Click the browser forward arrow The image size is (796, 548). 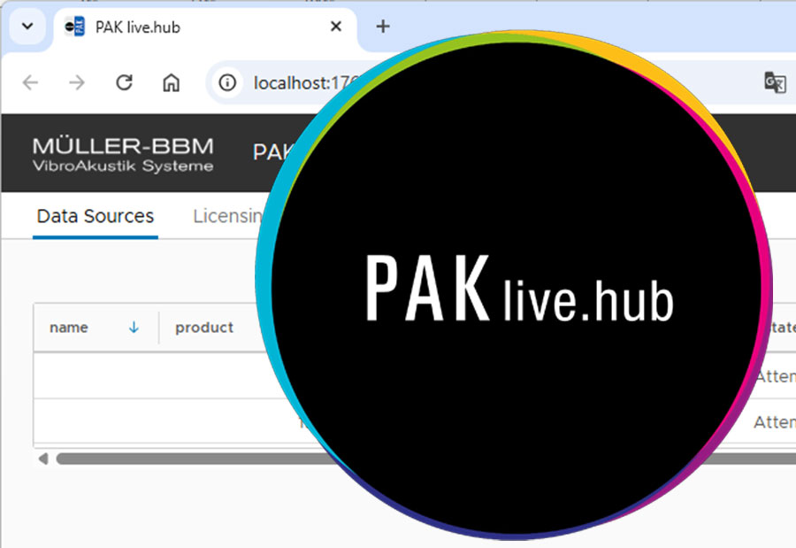78,83
